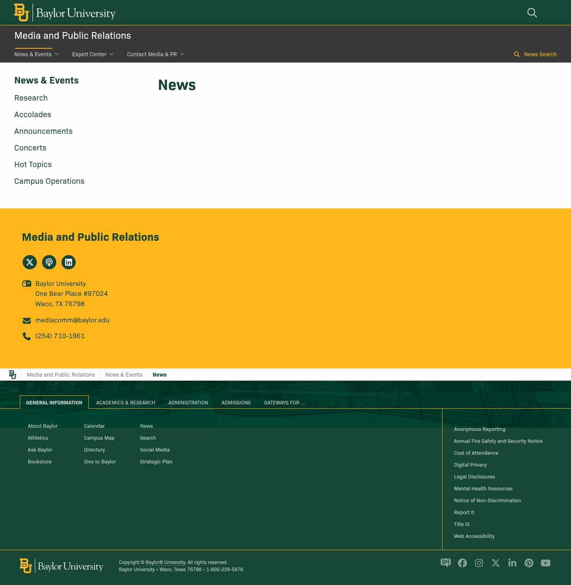
Task: Open Social Media footer link
Action: point(155,450)
